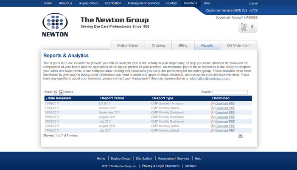Screen dimensions: 297x170
Task: Click the Search input field
Action: 230,92
